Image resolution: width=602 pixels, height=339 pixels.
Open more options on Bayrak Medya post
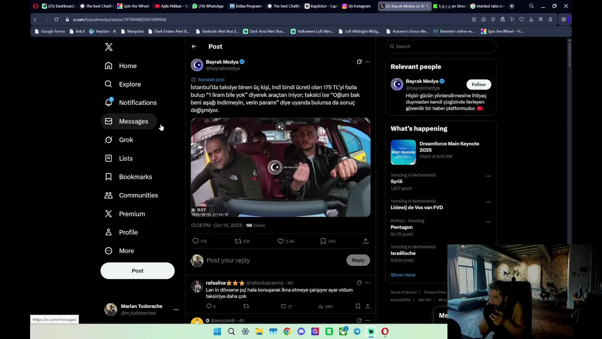click(x=368, y=62)
